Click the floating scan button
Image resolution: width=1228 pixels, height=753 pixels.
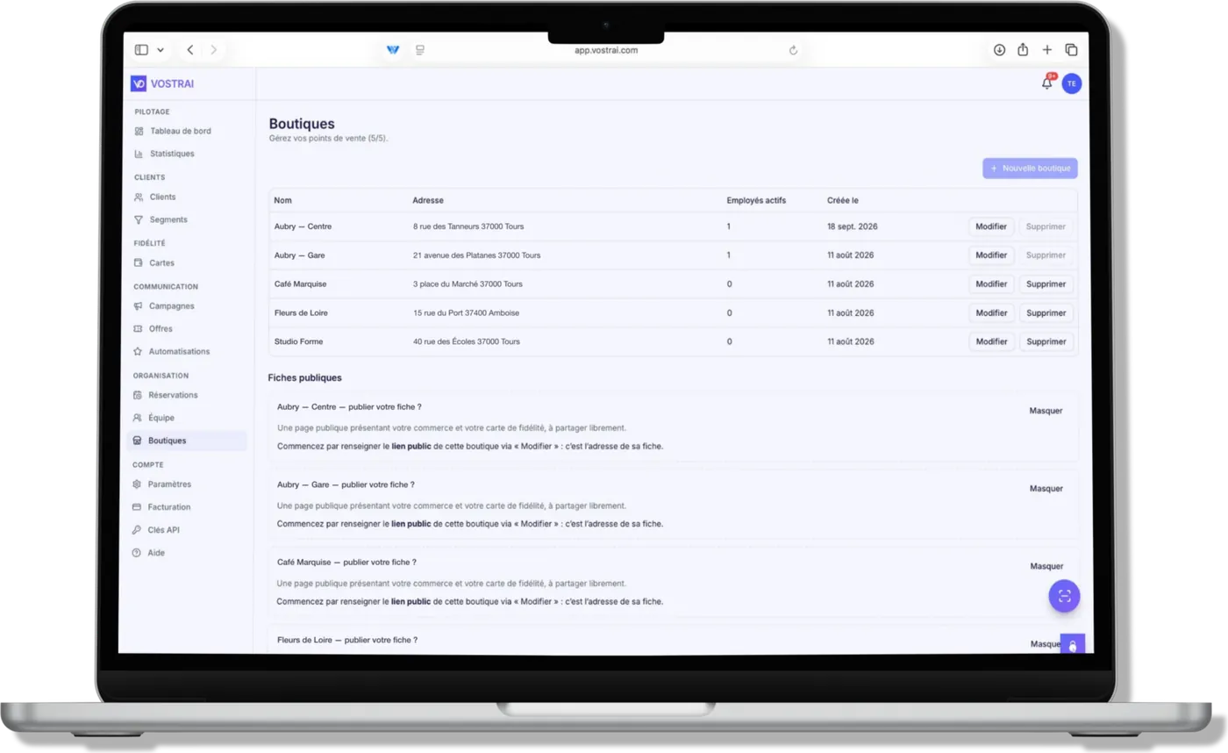(1064, 597)
